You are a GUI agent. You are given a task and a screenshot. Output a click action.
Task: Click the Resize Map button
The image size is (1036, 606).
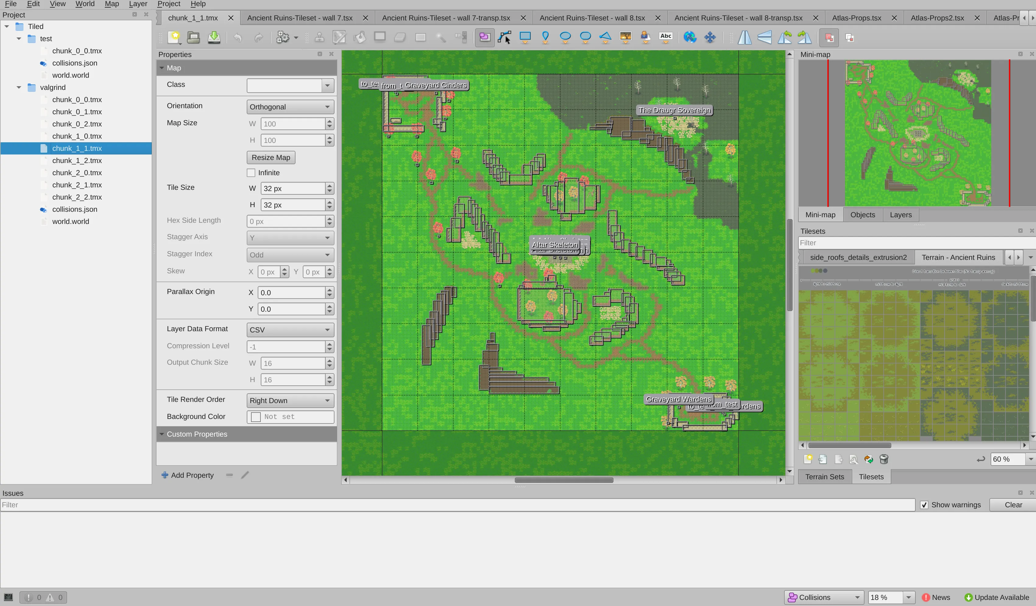point(270,158)
